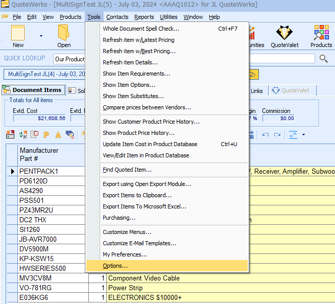The width and height of the screenshot is (335, 304).
Task: Switch to MultiSignTest JL(4) document tab
Action: tap(44, 74)
